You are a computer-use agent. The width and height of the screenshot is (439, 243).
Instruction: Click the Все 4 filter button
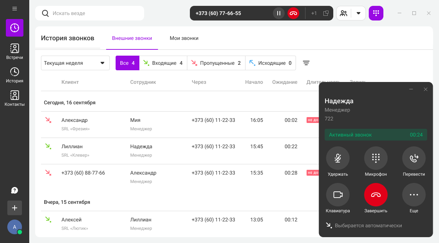click(127, 63)
